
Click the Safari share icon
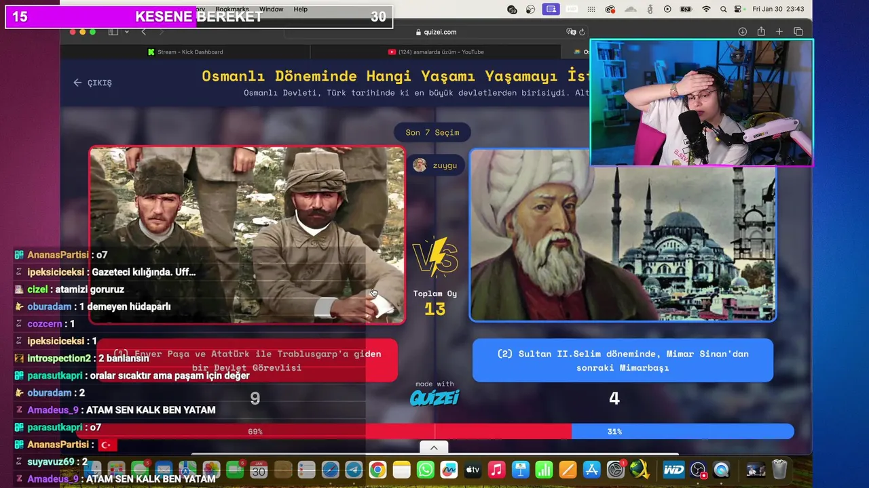pos(761,32)
